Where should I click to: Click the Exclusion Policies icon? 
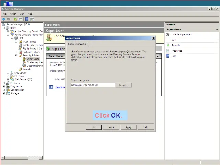(x=20, y=52)
